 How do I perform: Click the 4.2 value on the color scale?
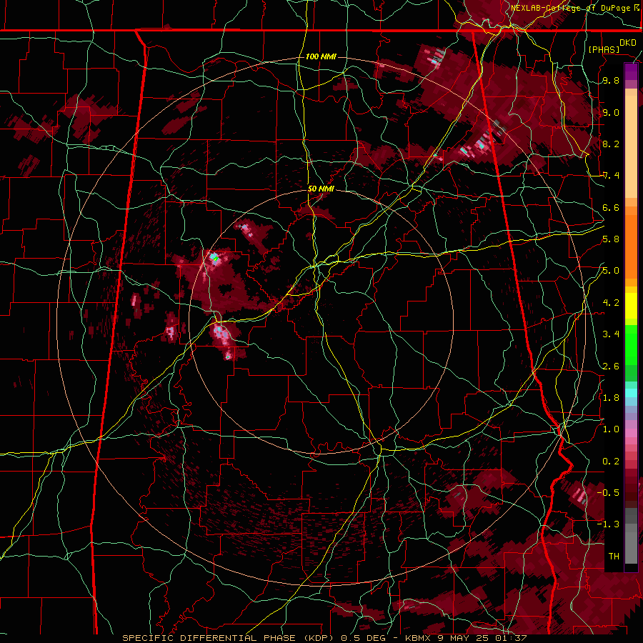[611, 303]
